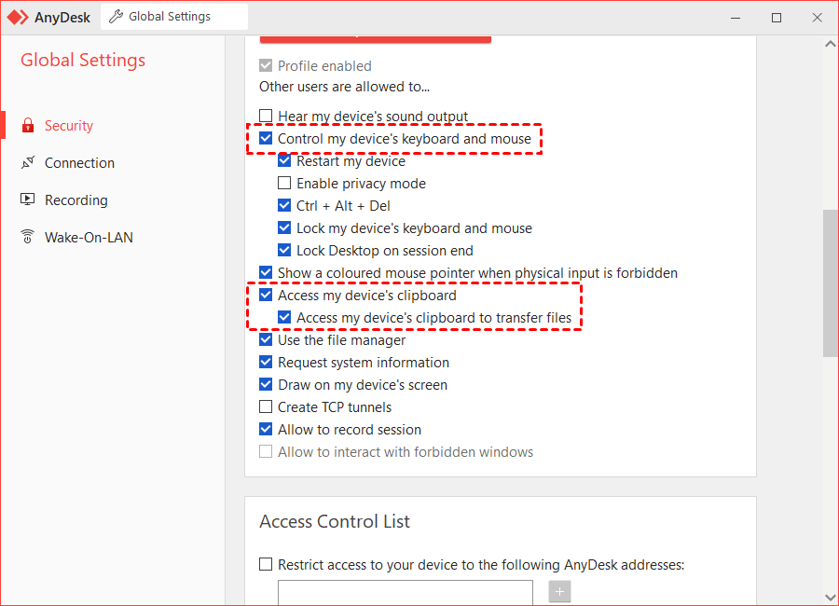Check Restrict access to AnyDesk addresses
Viewport: 839px width, 606px height.
click(267, 564)
